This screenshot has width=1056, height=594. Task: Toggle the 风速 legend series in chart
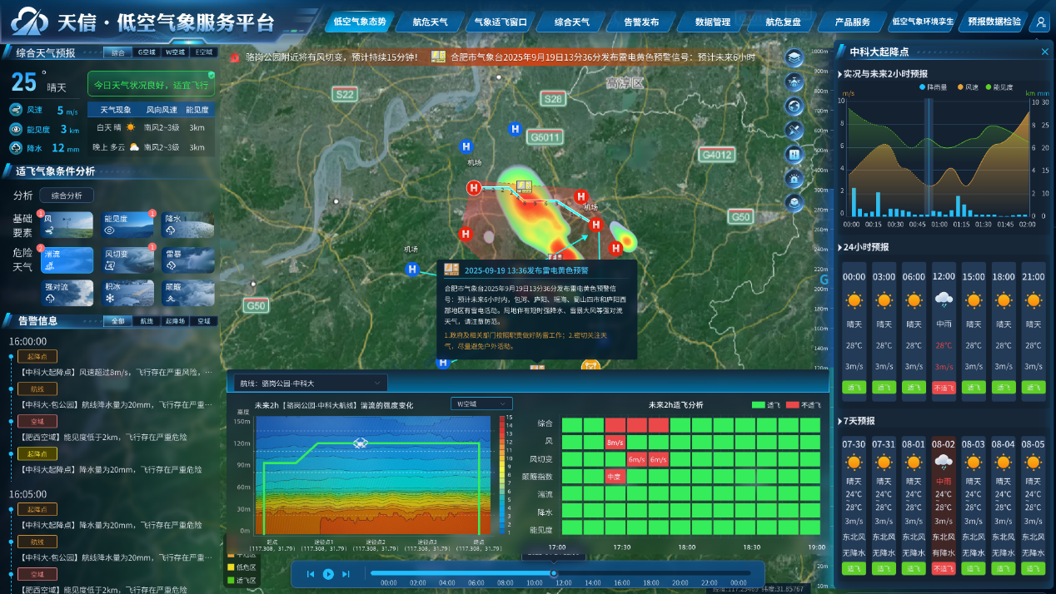pyautogui.click(x=967, y=87)
